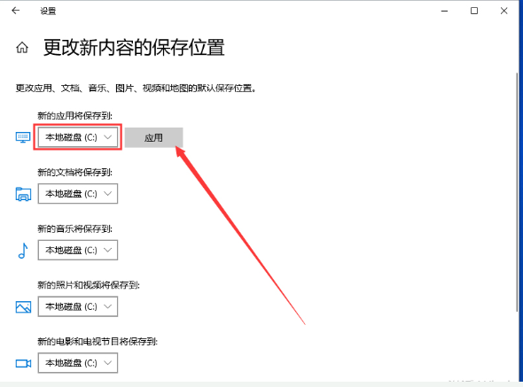Open the photos and videos location dropdown
This screenshot has width=523, height=387.
78,306
